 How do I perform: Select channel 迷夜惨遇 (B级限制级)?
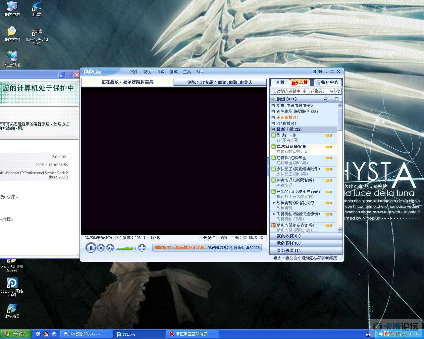[x=304, y=183]
